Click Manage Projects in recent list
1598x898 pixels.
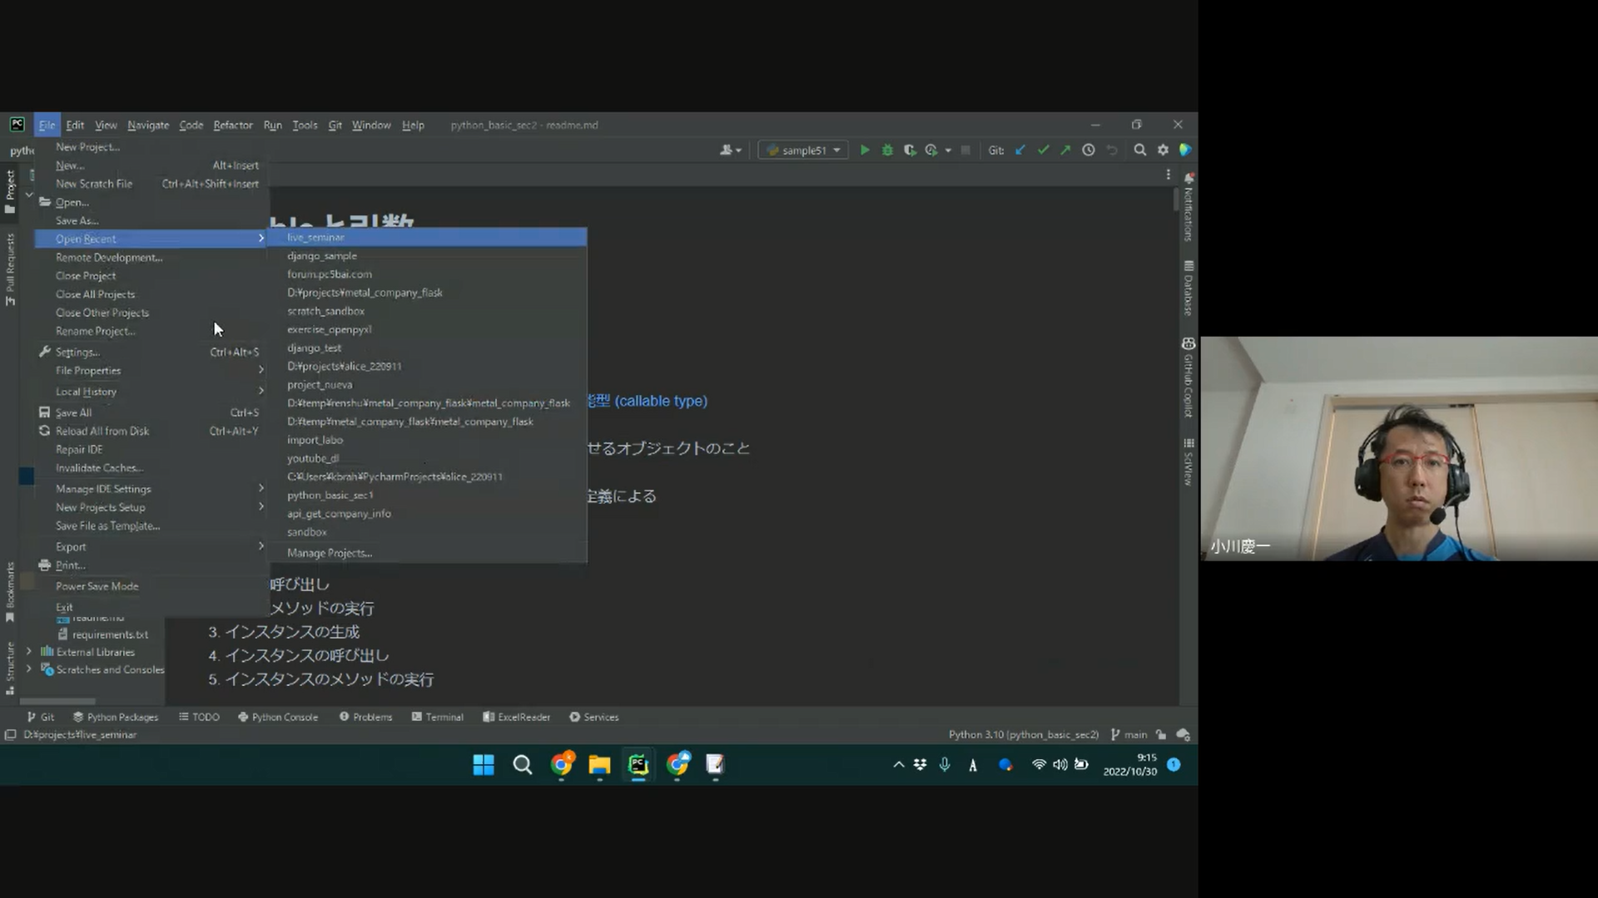[x=330, y=553]
